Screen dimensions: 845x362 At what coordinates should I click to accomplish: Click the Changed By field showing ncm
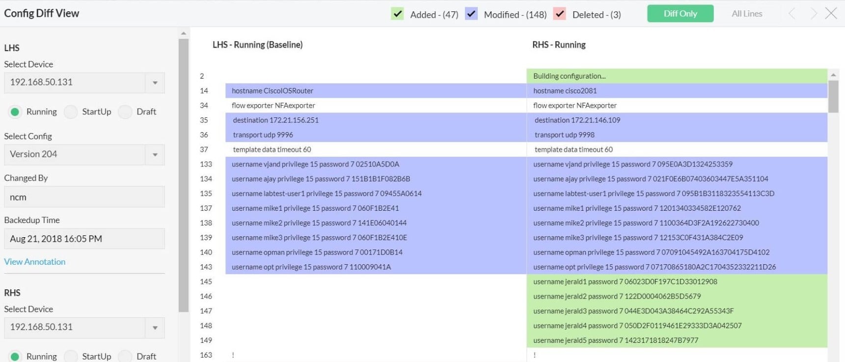[84, 197]
